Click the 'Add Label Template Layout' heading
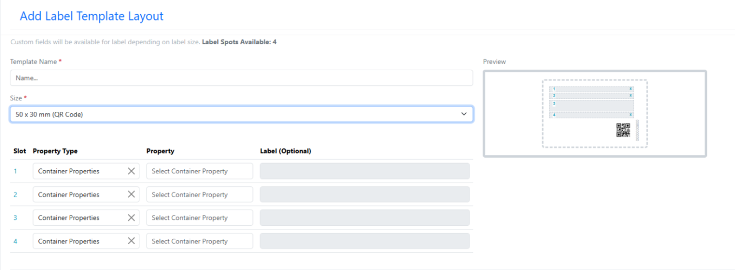The height and width of the screenshot is (270, 735). (91, 16)
